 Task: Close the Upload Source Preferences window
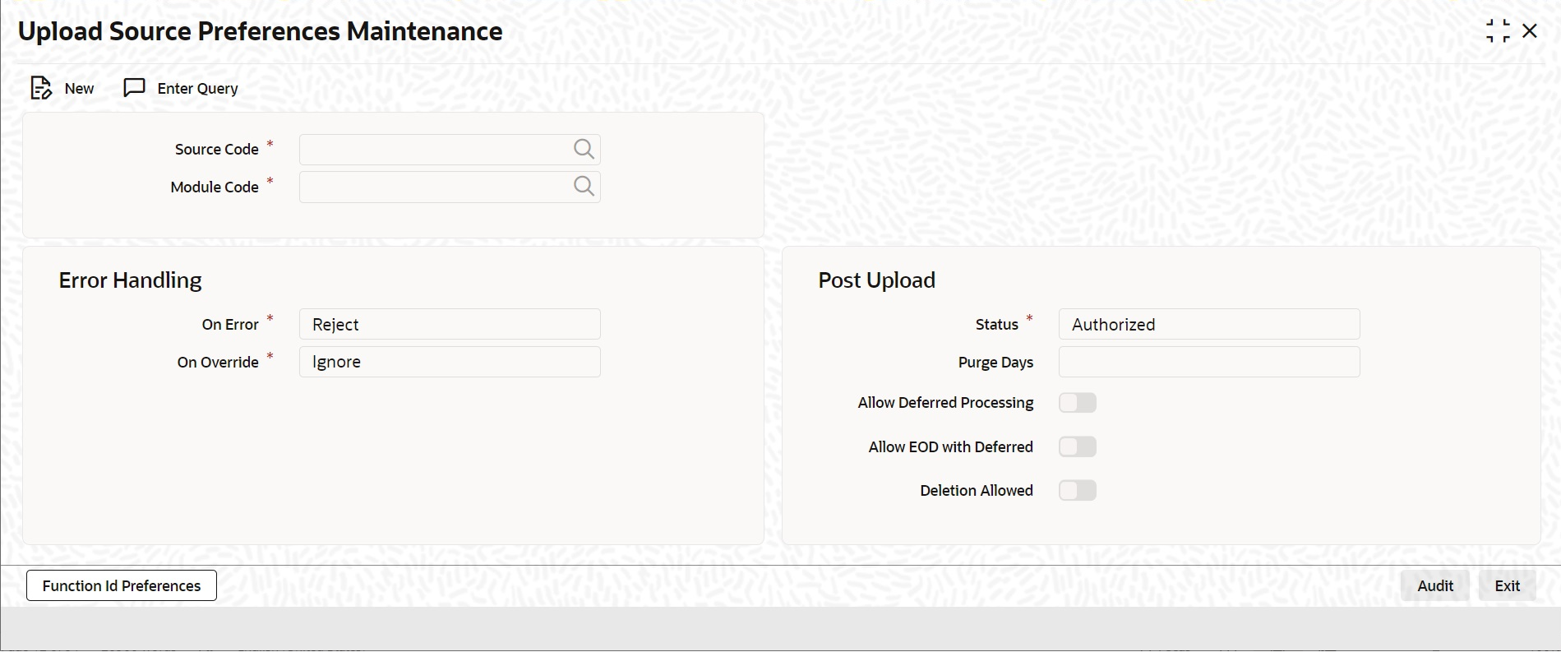pos(1530,31)
